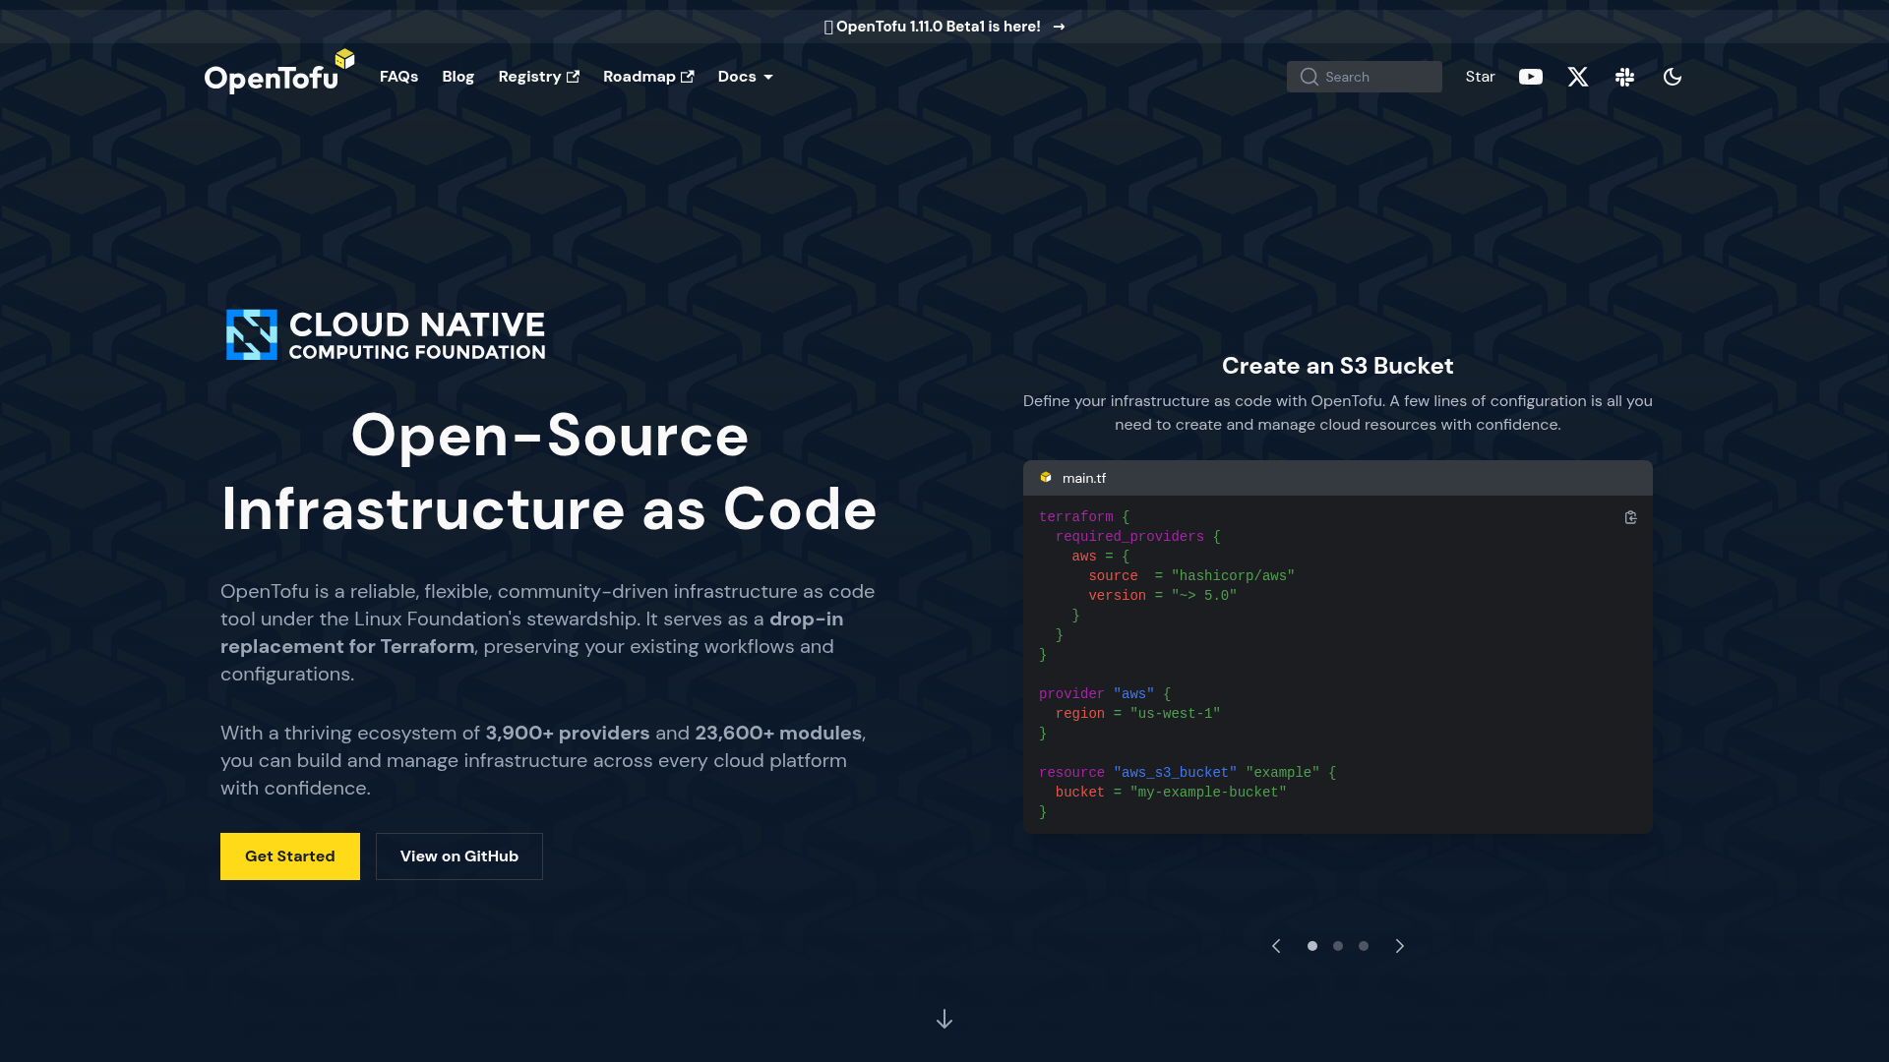
Task: Open the Slack community icon
Action: (x=1624, y=77)
